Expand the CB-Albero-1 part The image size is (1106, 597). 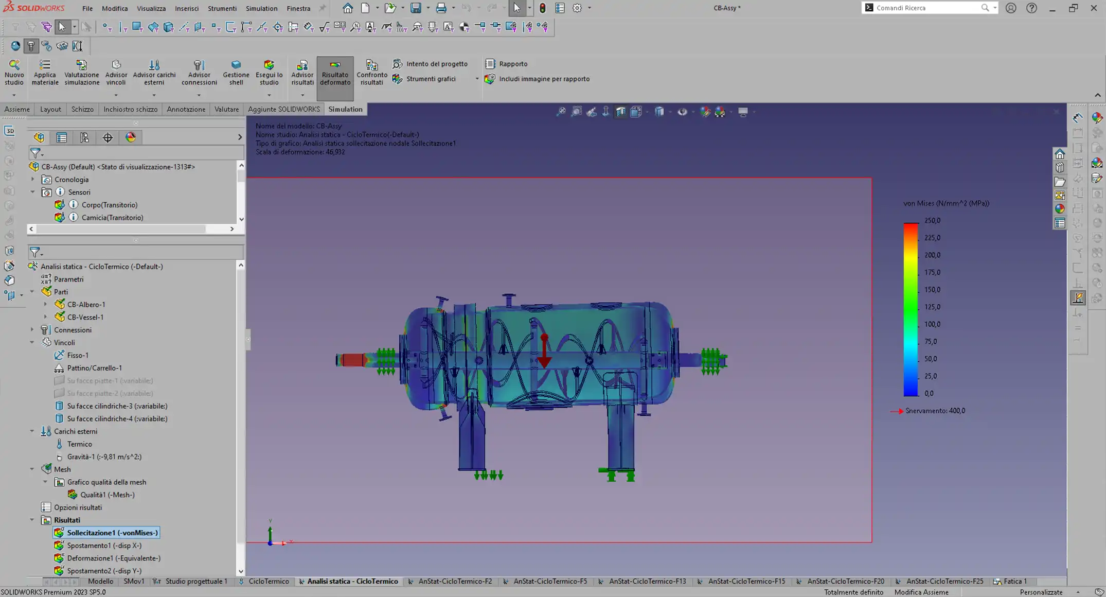45,305
